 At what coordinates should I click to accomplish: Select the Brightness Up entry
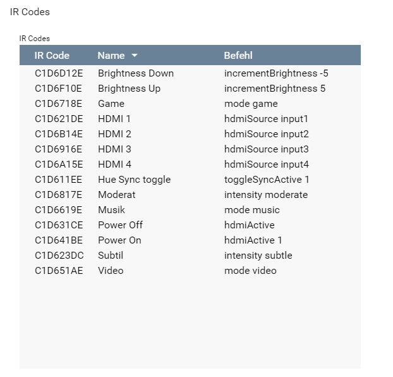[x=129, y=89]
